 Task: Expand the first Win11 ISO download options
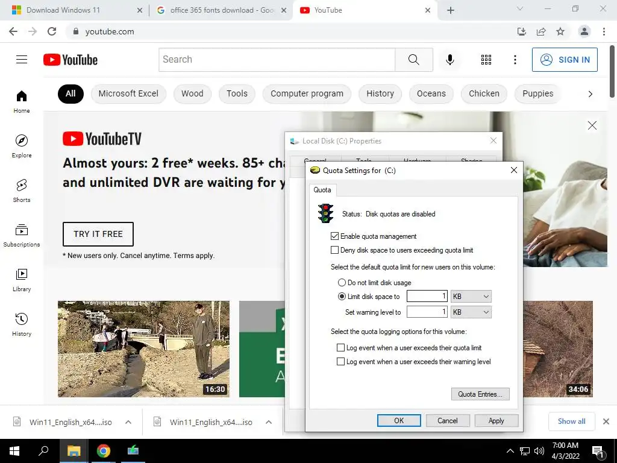(x=128, y=422)
